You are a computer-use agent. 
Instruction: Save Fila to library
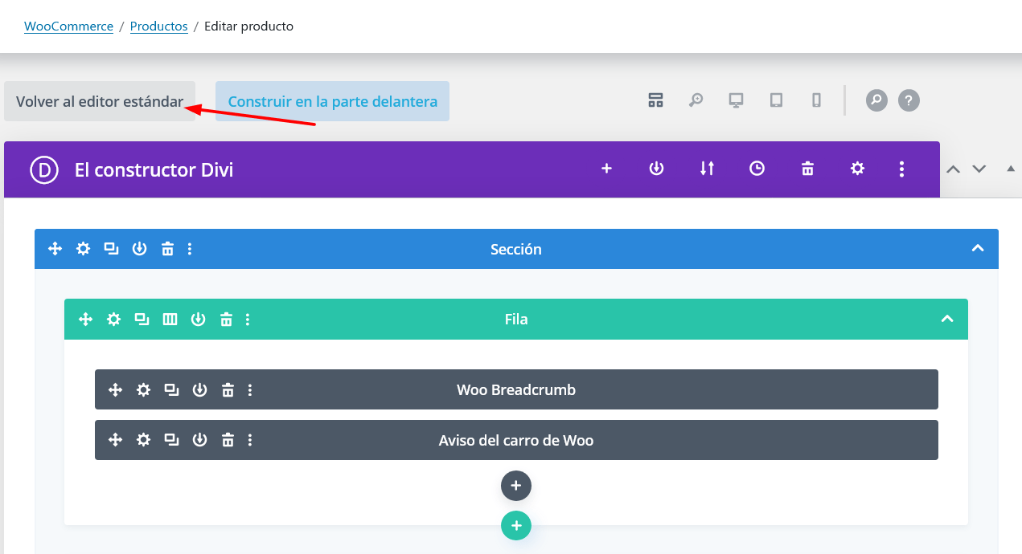tap(198, 320)
